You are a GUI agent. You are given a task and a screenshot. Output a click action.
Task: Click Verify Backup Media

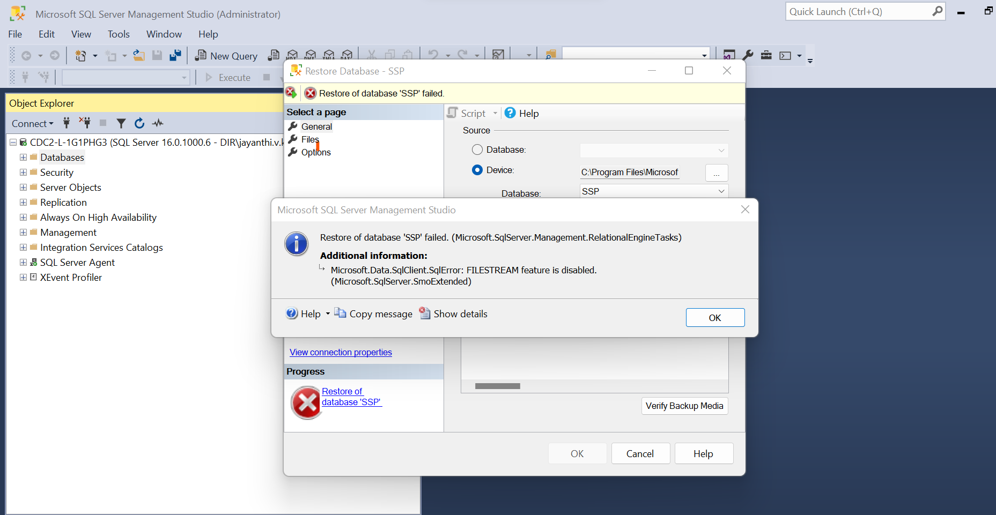pyautogui.click(x=684, y=406)
